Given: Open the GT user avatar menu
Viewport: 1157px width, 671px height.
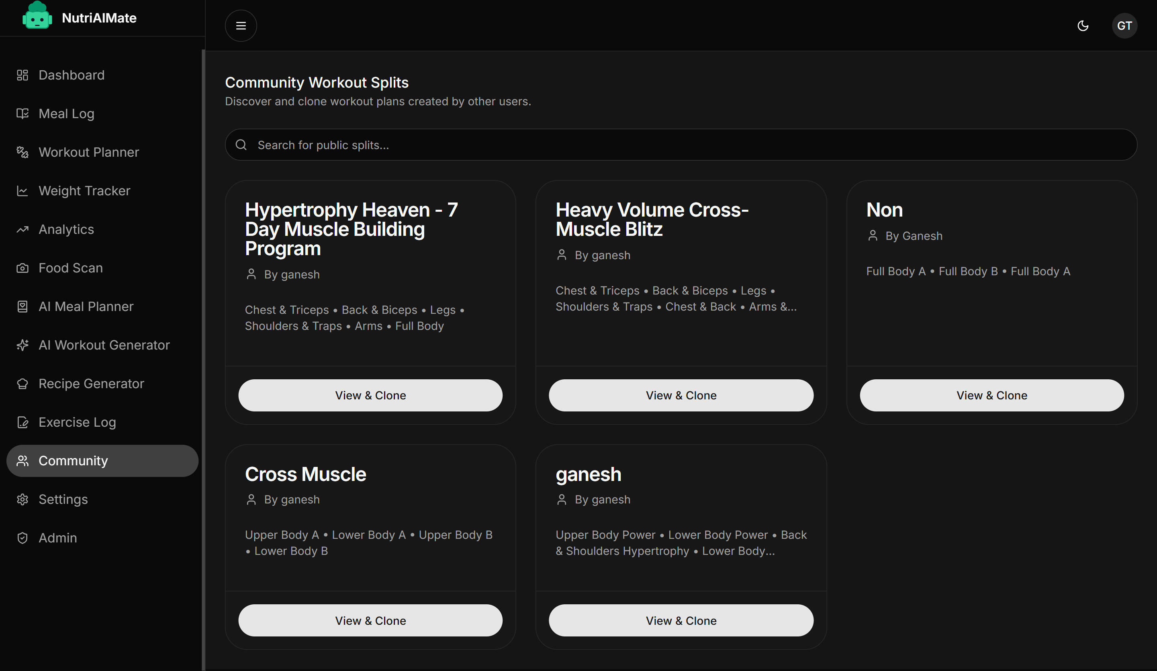Looking at the screenshot, I should pos(1124,26).
